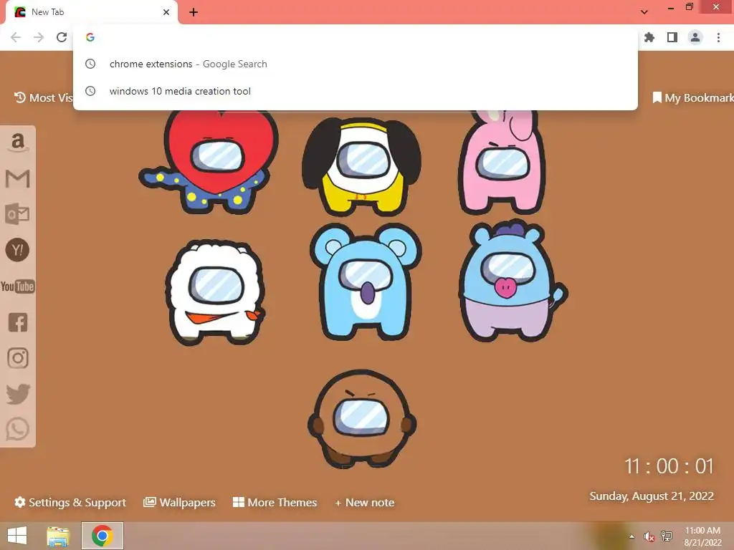Toggle the Chrome side panel icon

[672, 37]
